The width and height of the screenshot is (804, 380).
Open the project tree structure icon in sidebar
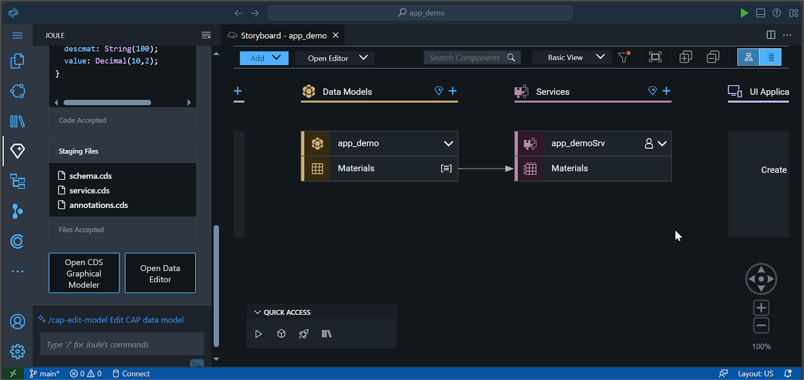(18, 181)
